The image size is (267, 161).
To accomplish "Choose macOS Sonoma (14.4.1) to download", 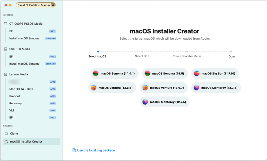I will (114, 73).
